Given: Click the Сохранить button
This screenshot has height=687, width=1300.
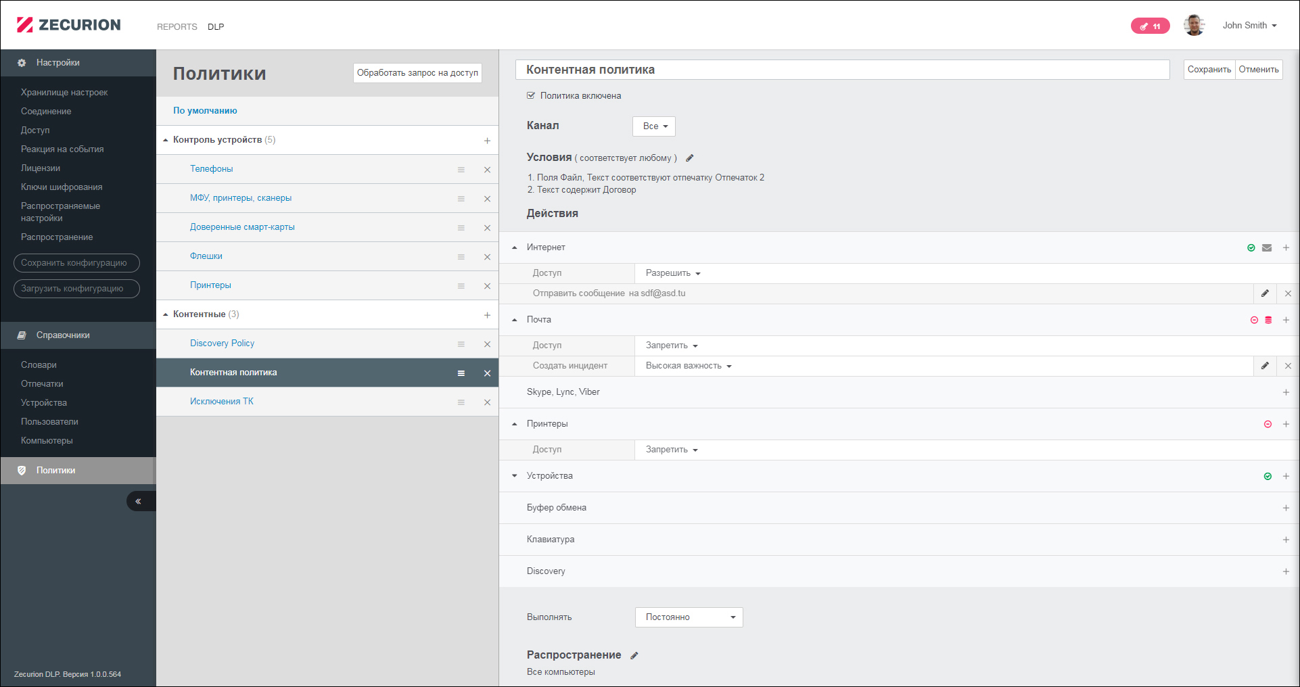Looking at the screenshot, I should (x=1209, y=70).
